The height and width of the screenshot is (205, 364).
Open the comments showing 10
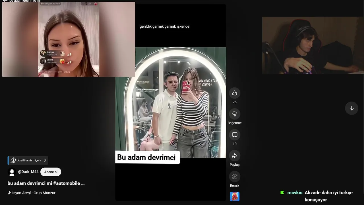[235, 135]
